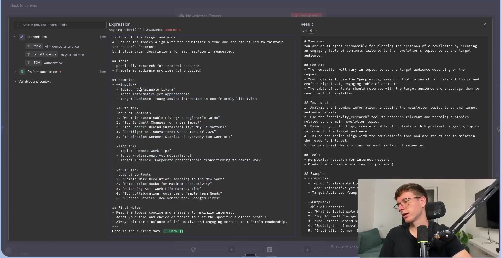This screenshot has width=501, height=258.
Task: Click the search field for previous nodes' fields
Action: tap(59, 25)
